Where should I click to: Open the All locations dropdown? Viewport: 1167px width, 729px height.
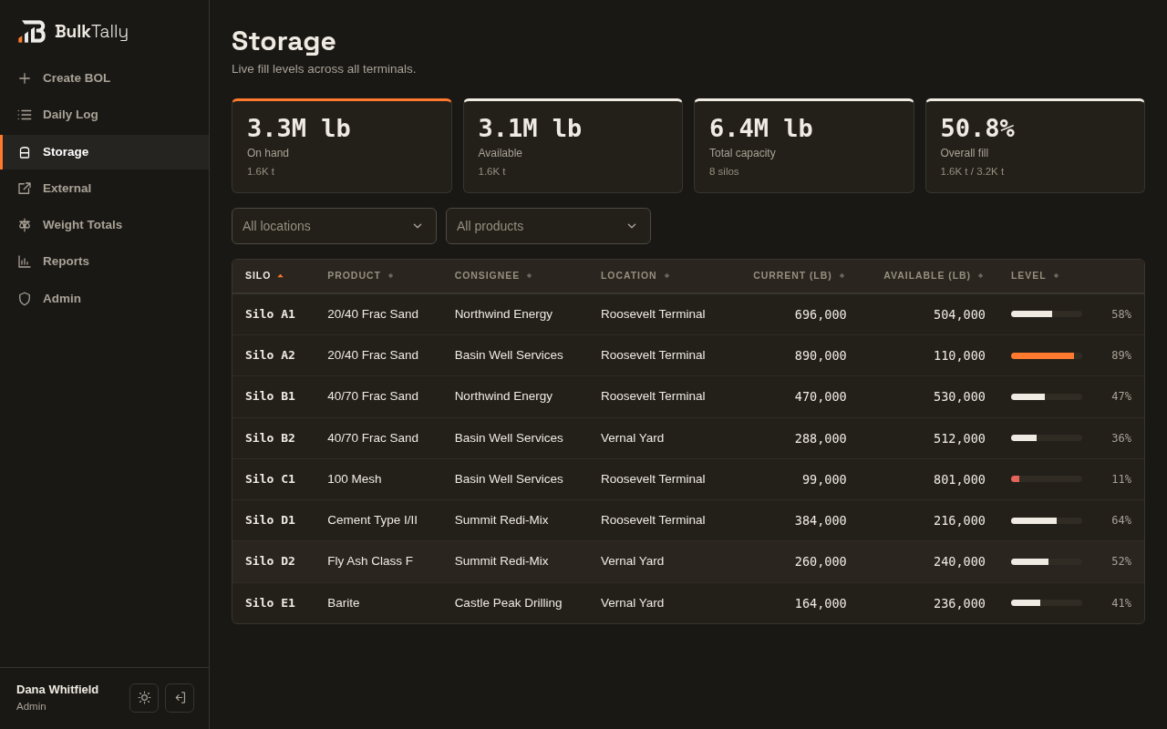pyautogui.click(x=334, y=226)
